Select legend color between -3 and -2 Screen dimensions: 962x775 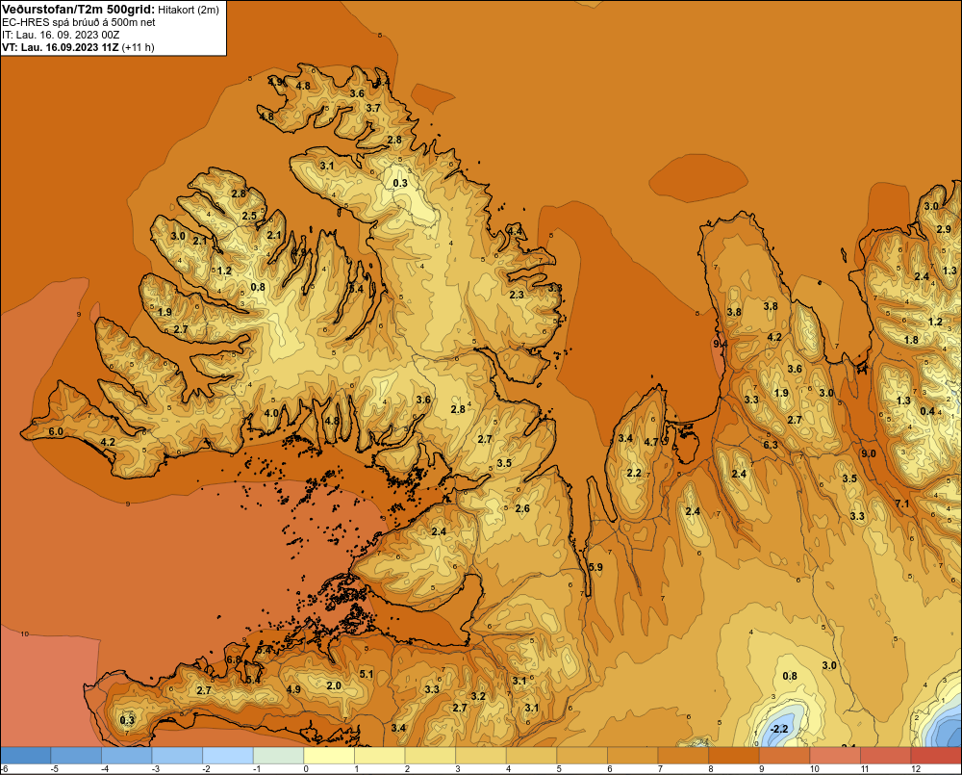[x=177, y=756]
